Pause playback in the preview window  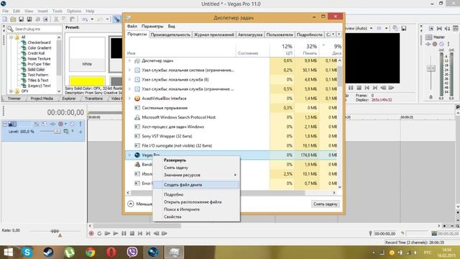(351, 88)
